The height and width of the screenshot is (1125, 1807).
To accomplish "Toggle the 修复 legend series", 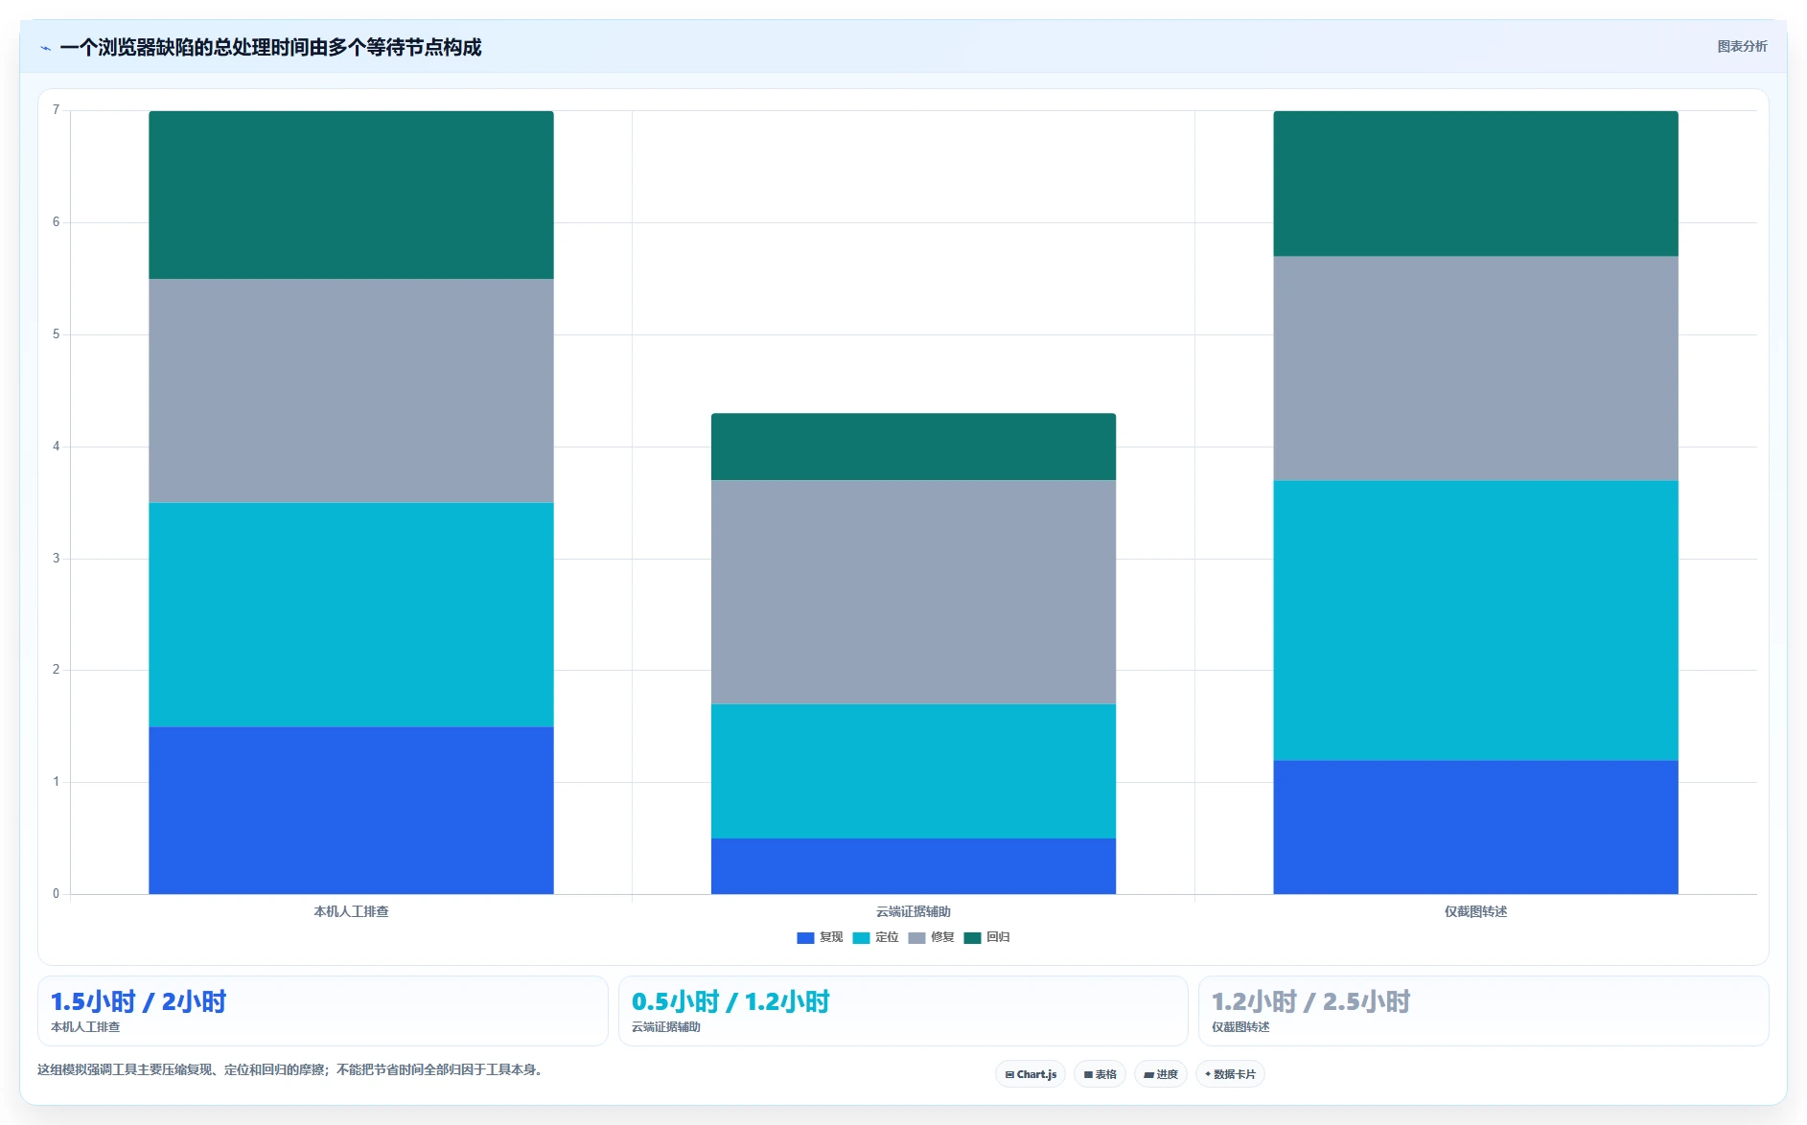I will (x=931, y=937).
